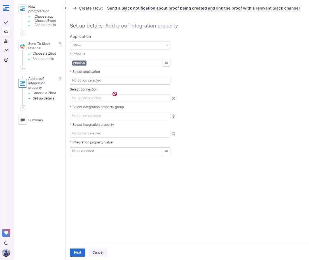The width and height of the screenshot is (309, 260).
Task: Delete the Add proof integration property step
Action: point(60,79)
